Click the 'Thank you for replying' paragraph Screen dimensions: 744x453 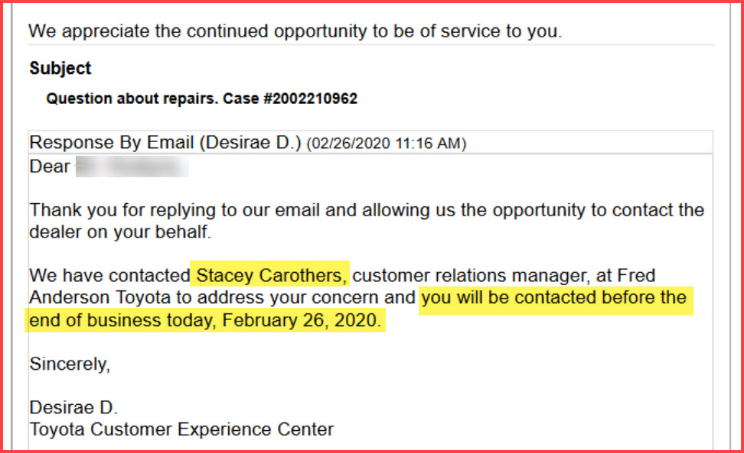click(x=367, y=221)
